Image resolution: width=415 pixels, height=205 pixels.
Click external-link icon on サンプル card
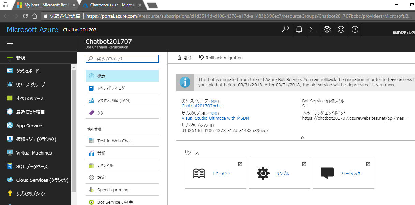[304, 164]
